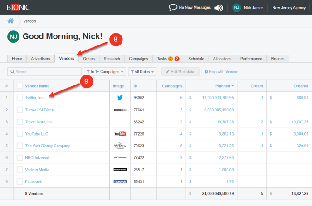Sort by the Planned column arrow

[232, 86]
